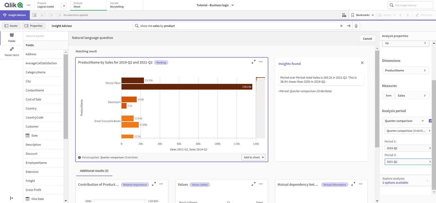Clear the search query with the X icon

(341, 25)
